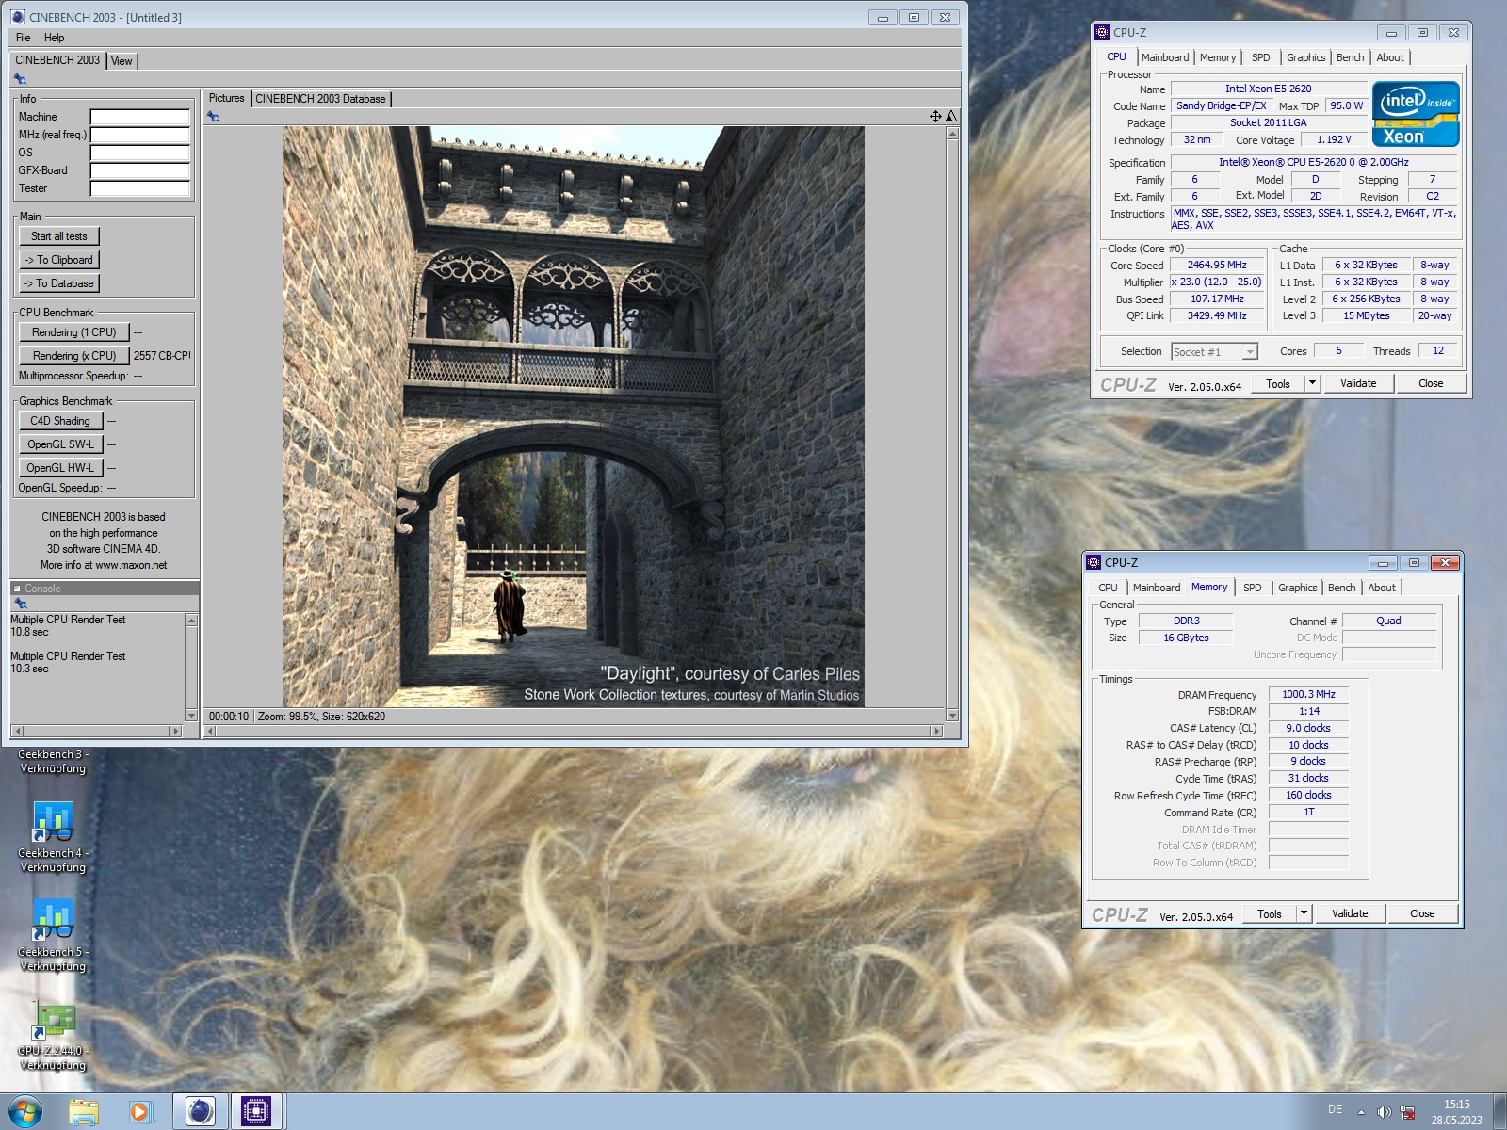The width and height of the screenshot is (1507, 1130).
Task: Open Windows Explorer from taskbar
Action: coord(84,1112)
